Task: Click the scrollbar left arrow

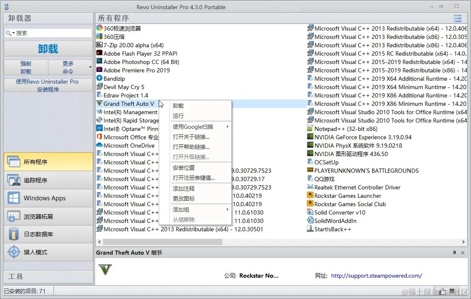Action: point(99,242)
